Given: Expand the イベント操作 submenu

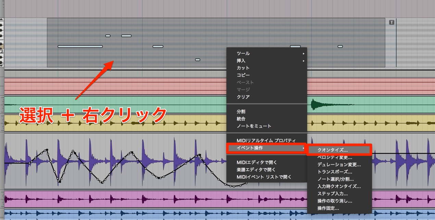Looking at the screenshot, I should click(x=266, y=148).
